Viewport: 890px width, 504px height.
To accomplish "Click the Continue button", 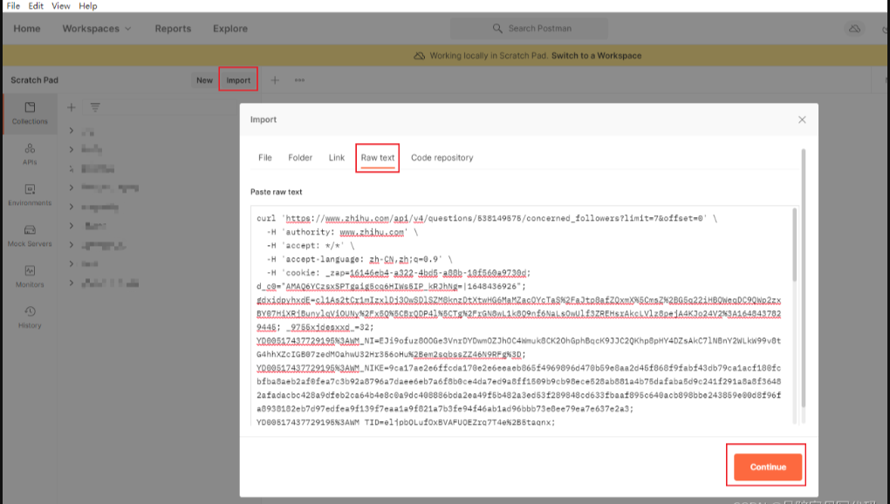I will pos(767,467).
